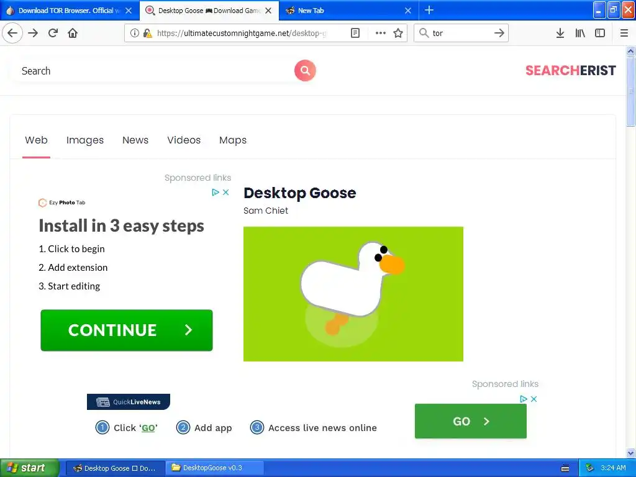Click the Sam Chiet author name
Viewport: 636px width, 477px height.
point(266,211)
